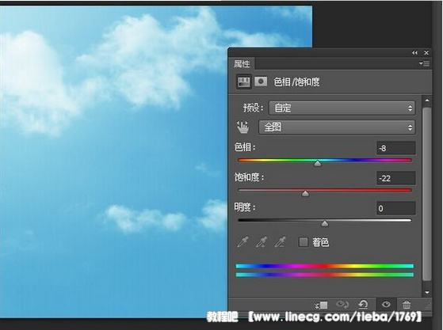Screen dimensions: 443x330
Task: Click the lightness value field showing 0
Action: click(x=395, y=208)
